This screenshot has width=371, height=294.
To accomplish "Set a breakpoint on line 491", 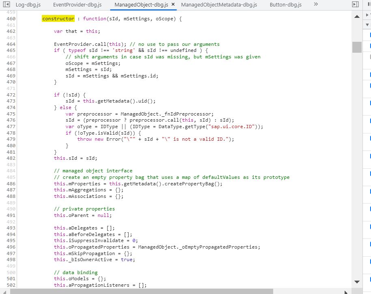I will [11, 215].
